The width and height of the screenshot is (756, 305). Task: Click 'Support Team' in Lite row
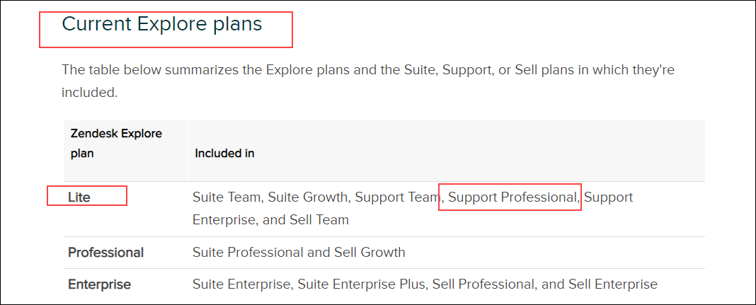tap(397, 197)
